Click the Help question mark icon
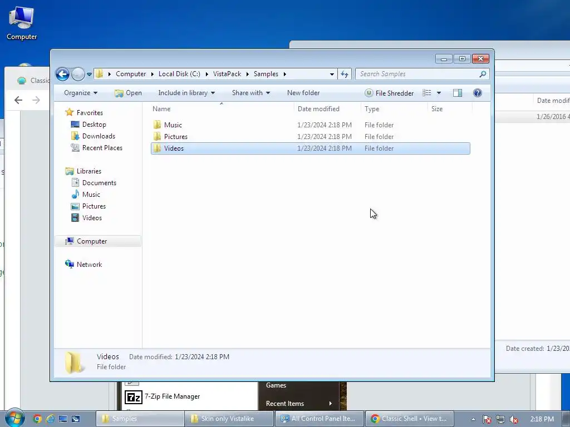 point(477,93)
